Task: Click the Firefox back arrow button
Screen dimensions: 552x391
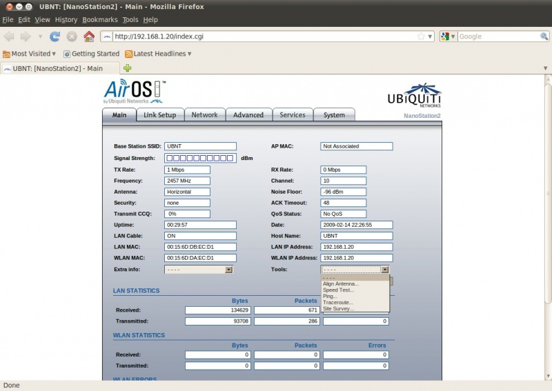Action: [9, 37]
